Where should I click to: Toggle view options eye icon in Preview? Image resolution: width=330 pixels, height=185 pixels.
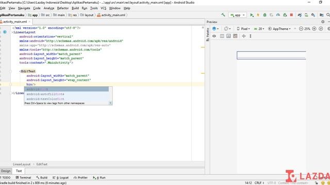tap(214, 36)
